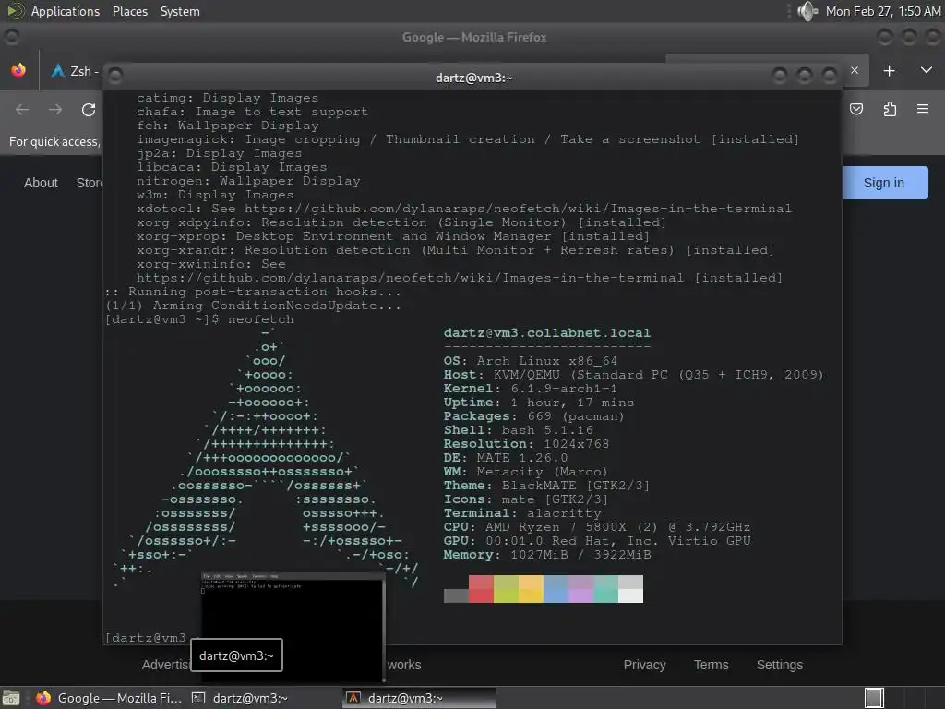Click the show desktop icon in bottom panel
This screenshot has width=945, height=709.
coord(11,698)
